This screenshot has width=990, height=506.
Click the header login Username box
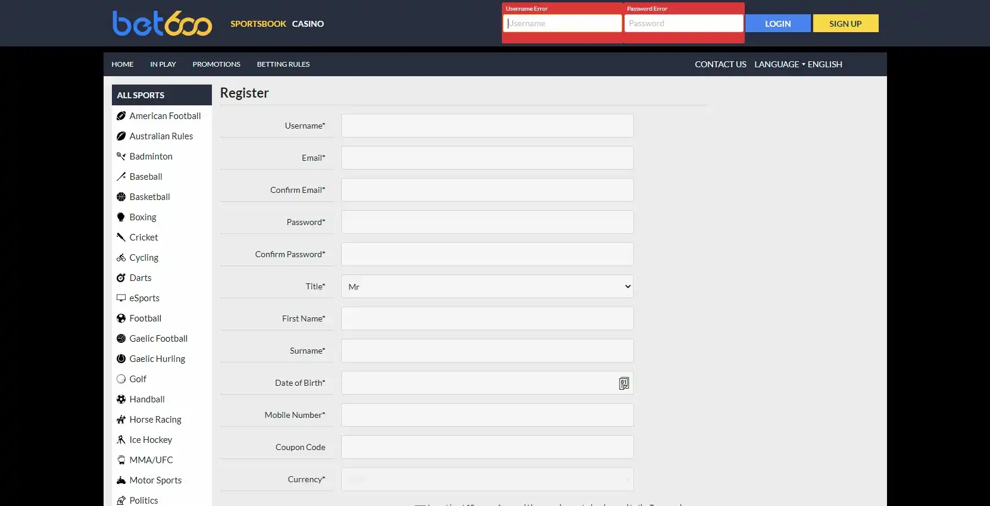(x=563, y=23)
